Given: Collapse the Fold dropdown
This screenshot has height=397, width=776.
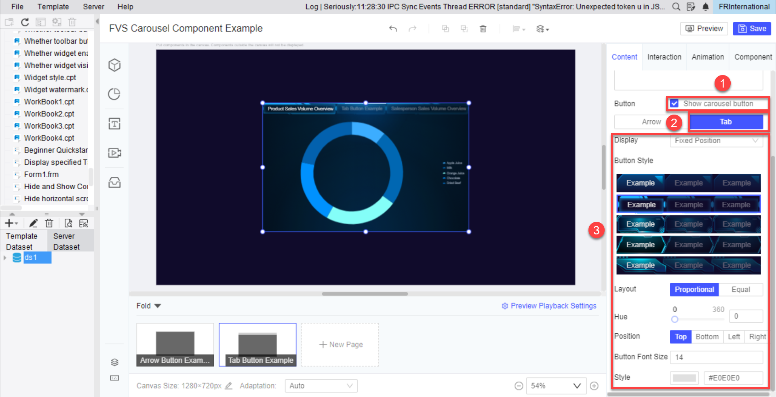Looking at the screenshot, I should (149, 306).
